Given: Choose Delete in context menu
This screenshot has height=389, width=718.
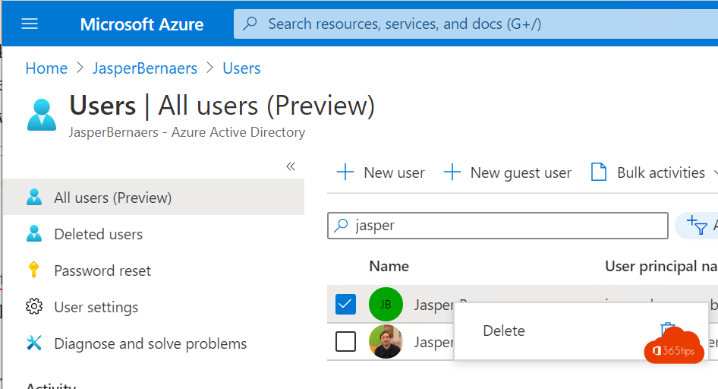Looking at the screenshot, I should pos(504,330).
